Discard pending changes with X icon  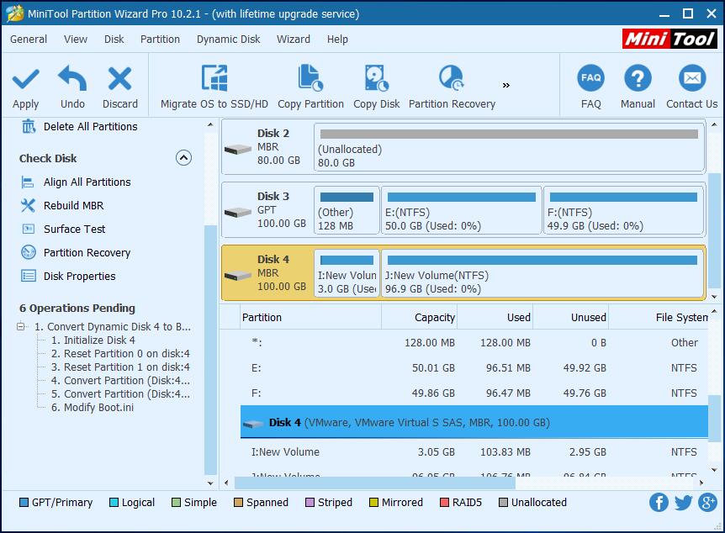click(119, 80)
